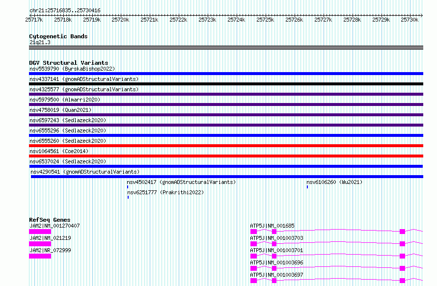Click the first exon block of ATP5J|NM_001685
Image resolution: width=437 pixels, height=286 pixels.
pyautogui.click(x=254, y=232)
